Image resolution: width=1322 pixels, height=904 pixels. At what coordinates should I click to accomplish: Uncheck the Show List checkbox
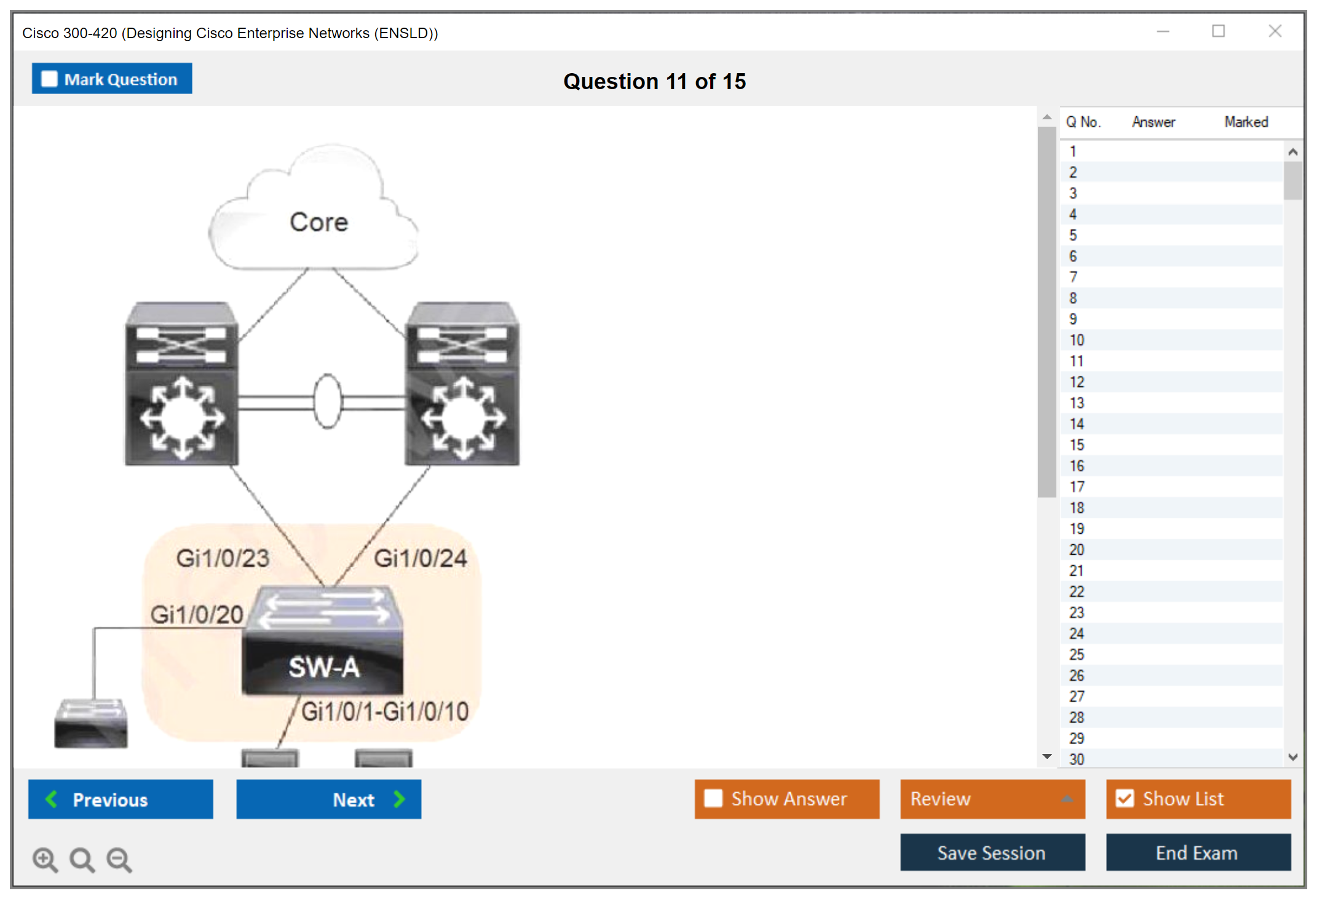[1125, 798]
